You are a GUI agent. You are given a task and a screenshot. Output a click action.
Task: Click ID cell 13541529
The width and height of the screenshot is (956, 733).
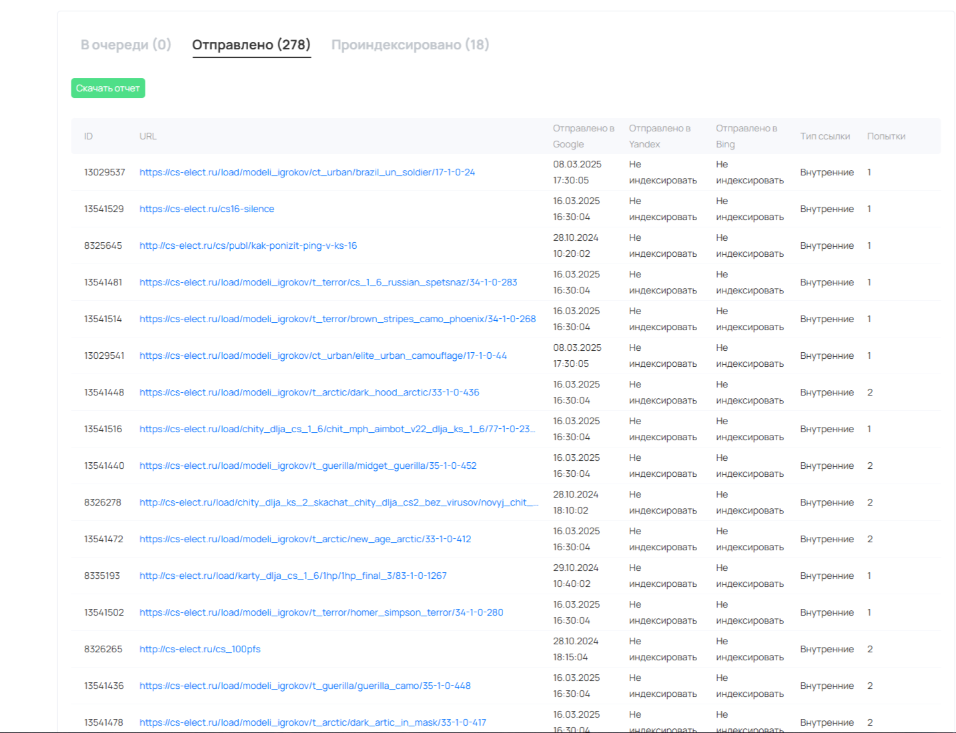tap(104, 209)
